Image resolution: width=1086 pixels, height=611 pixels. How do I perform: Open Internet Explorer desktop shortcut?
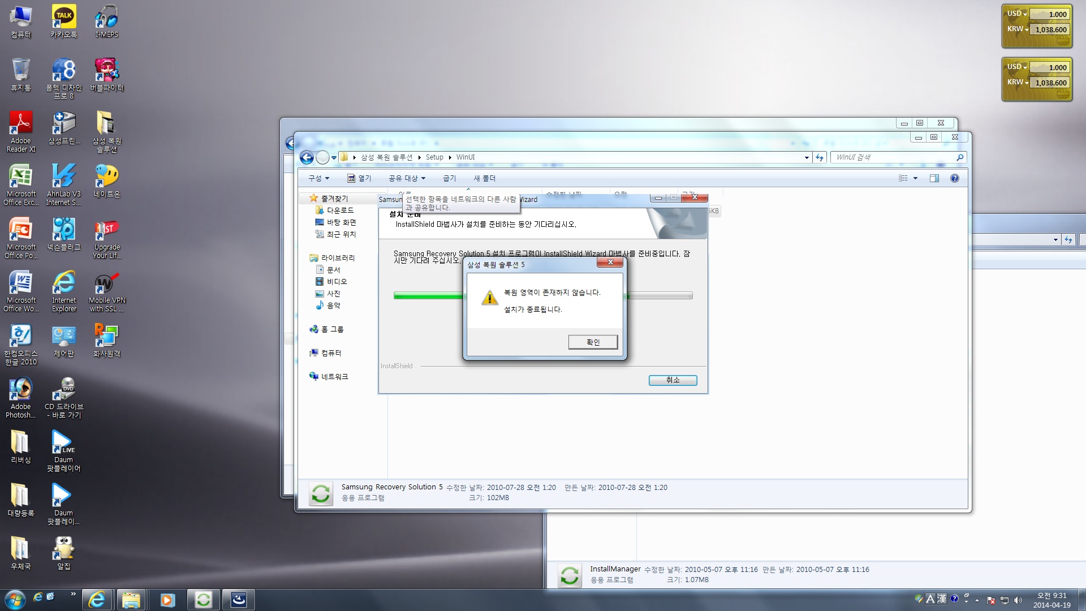pos(64,291)
